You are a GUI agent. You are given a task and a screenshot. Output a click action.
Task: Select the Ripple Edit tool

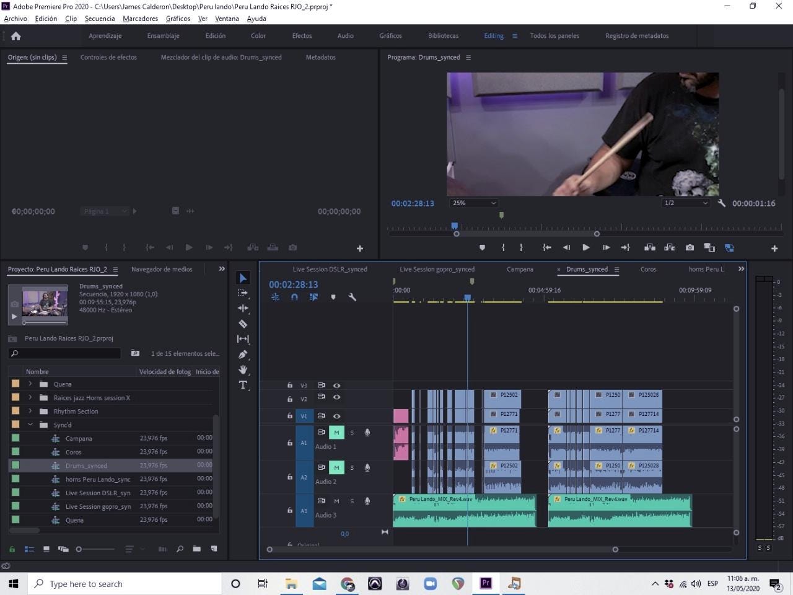(243, 308)
